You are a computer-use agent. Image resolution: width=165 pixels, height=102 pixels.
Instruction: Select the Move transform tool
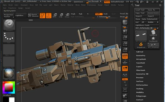click(x=55, y=15)
